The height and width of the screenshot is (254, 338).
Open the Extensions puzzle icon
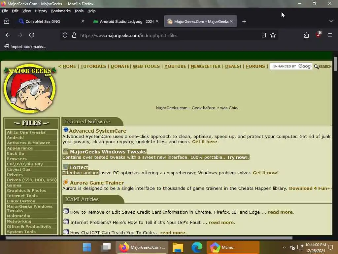tap(306, 35)
